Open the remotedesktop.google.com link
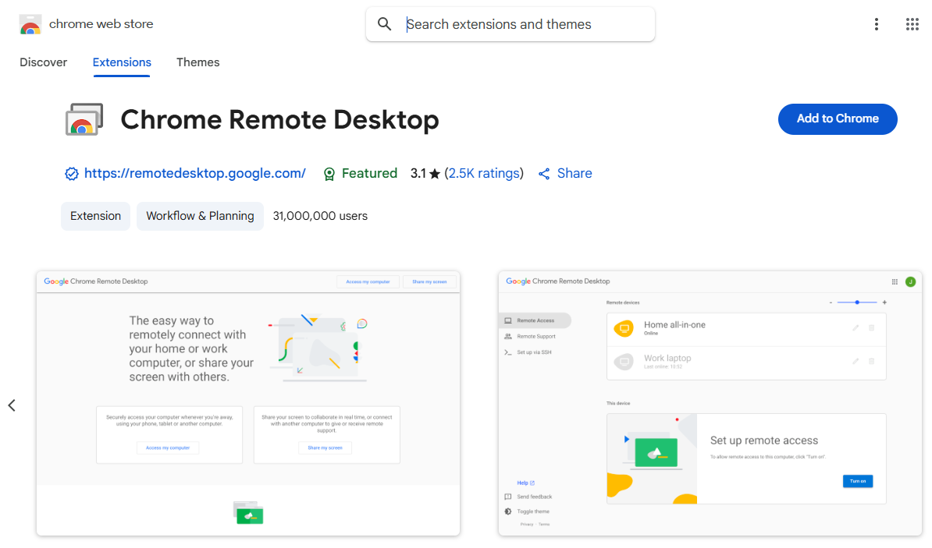The width and height of the screenshot is (932, 548). [x=195, y=173]
